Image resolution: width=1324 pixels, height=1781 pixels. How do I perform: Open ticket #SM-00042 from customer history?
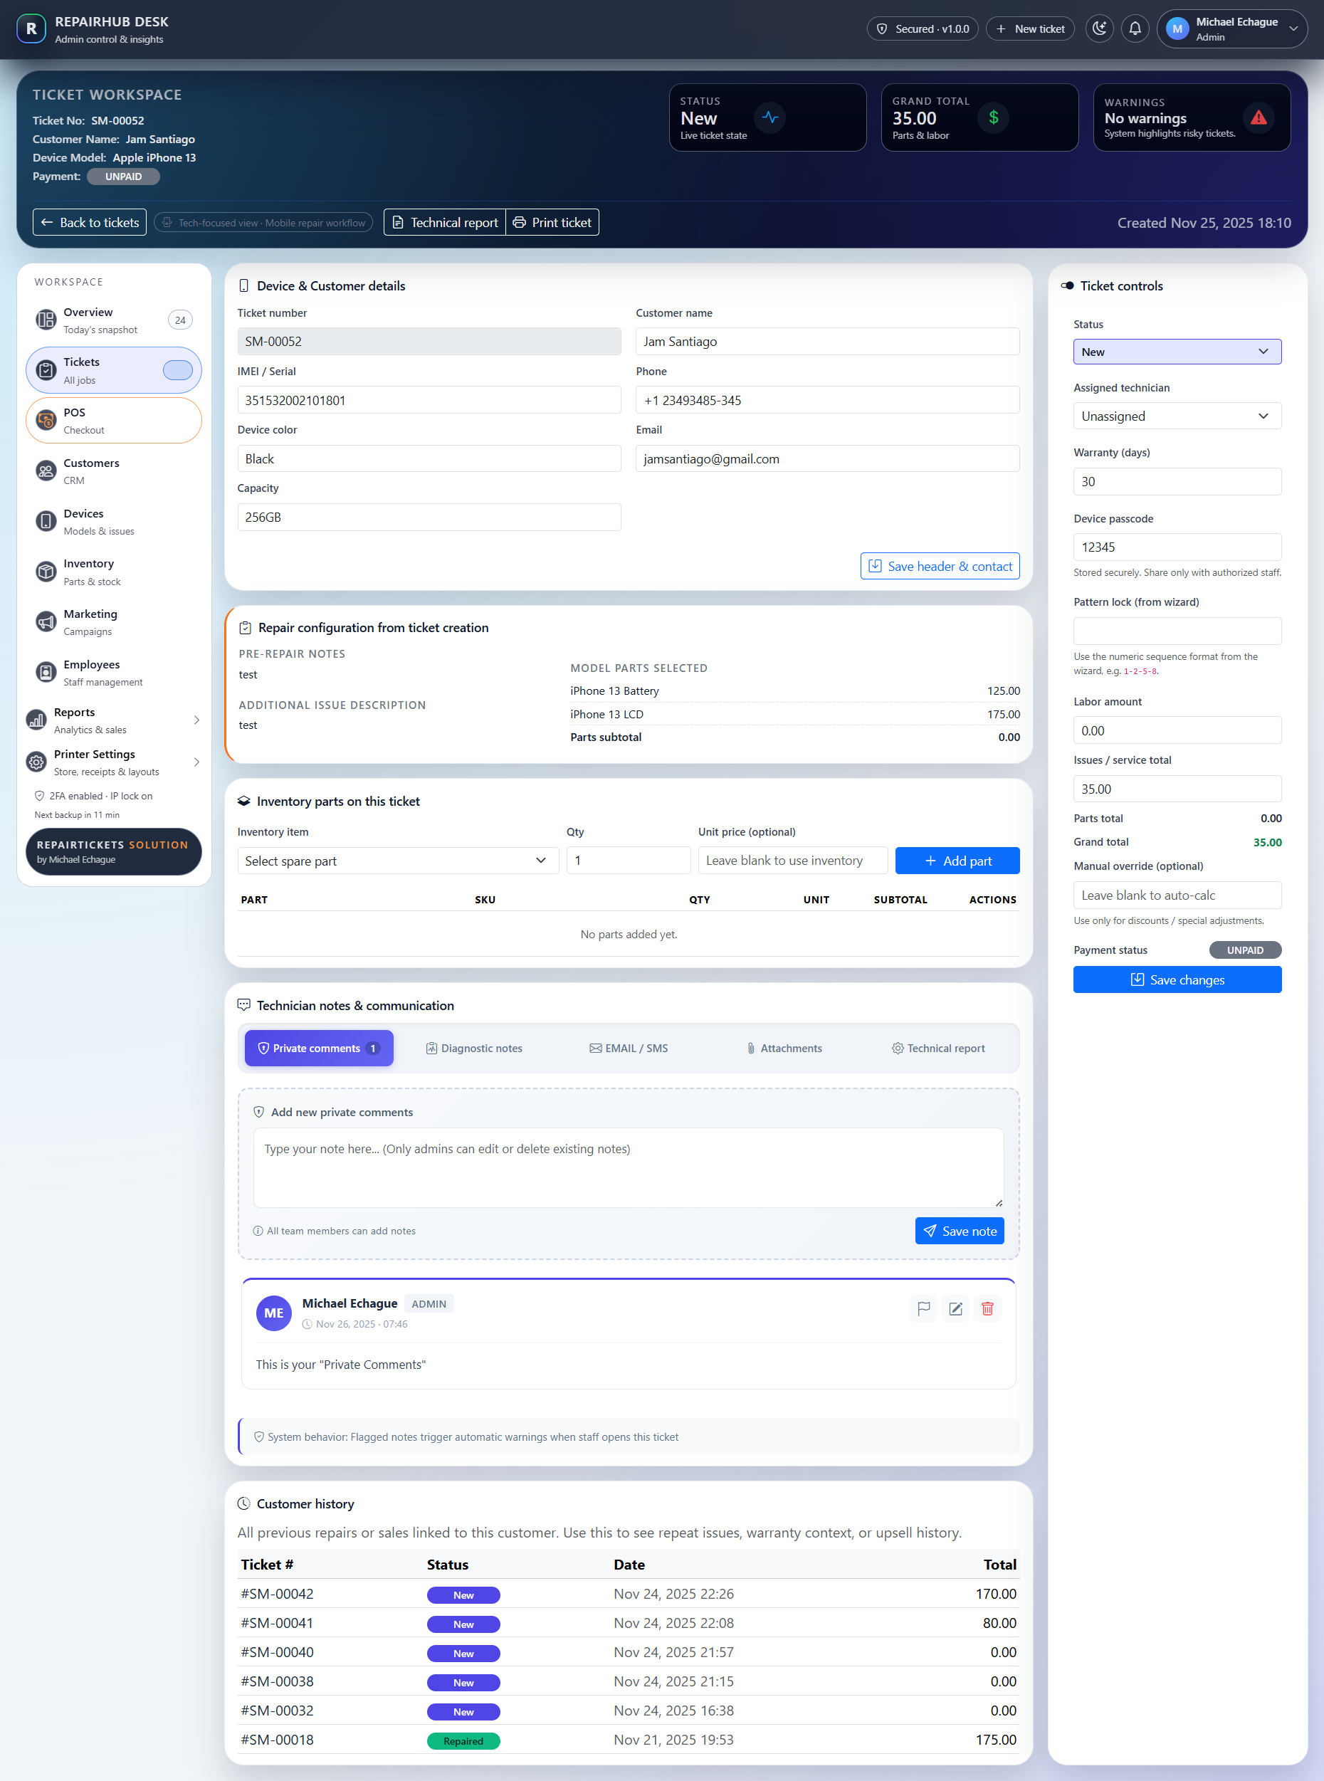click(x=276, y=1594)
